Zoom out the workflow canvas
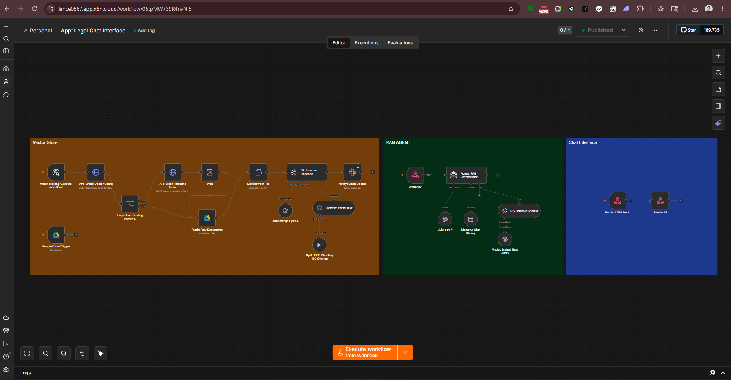 [64, 353]
